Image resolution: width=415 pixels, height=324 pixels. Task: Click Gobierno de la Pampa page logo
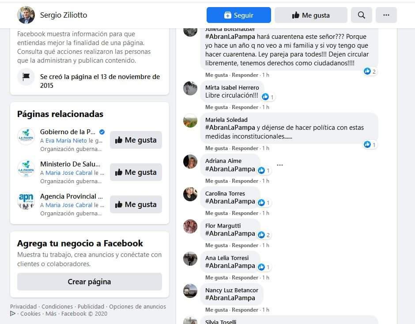[x=26, y=136]
